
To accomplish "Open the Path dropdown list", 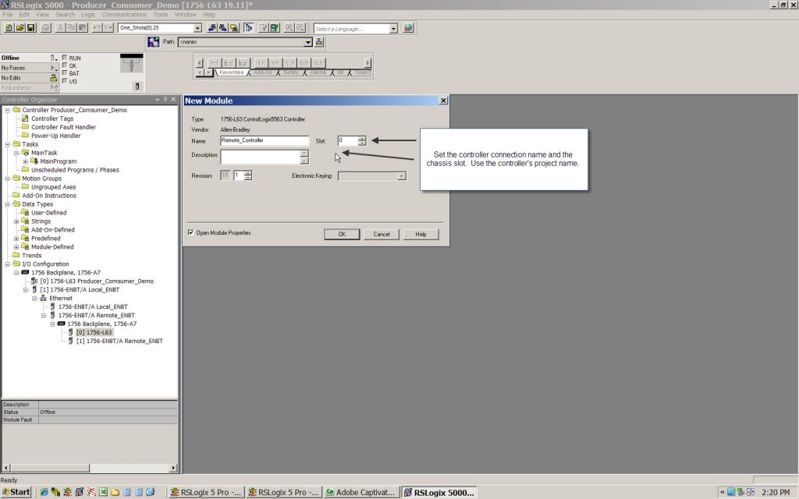I will (x=308, y=42).
